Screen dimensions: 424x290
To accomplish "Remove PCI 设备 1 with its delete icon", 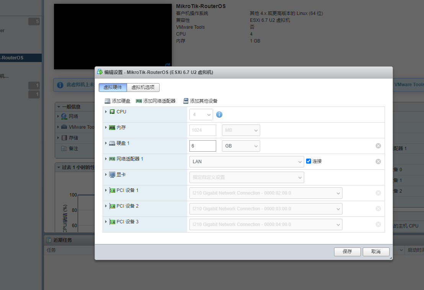I will 378,193.
